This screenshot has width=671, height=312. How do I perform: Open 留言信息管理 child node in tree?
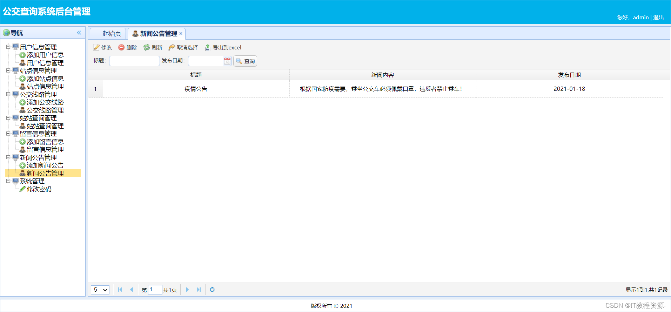tap(45, 150)
